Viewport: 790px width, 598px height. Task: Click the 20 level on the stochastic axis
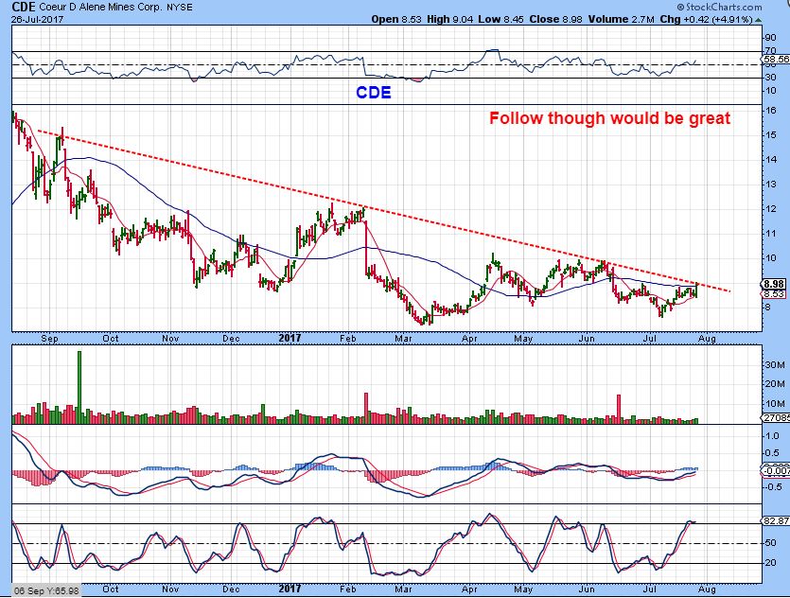[771, 563]
